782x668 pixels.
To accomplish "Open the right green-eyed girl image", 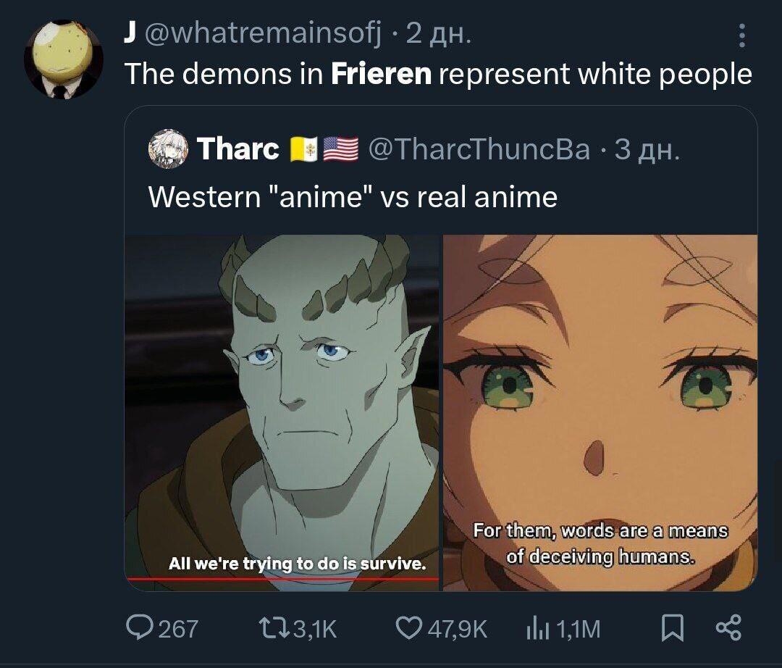I will click(600, 413).
